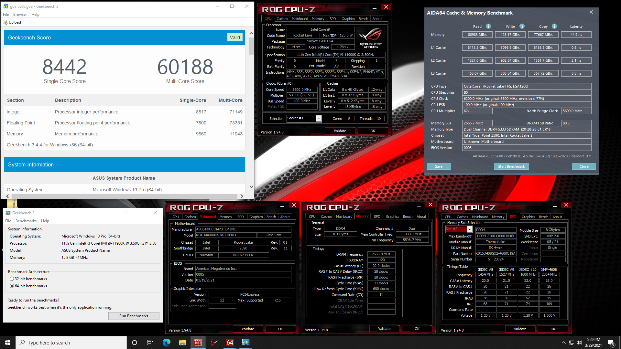
Task: Click the Valid badge in Geekbench Score
Action: [x=235, y=37]
